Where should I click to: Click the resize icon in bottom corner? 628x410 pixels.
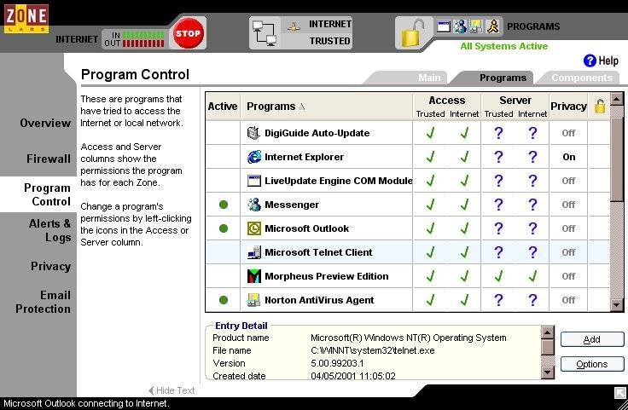pyautogui.click(x=620, y=393)
